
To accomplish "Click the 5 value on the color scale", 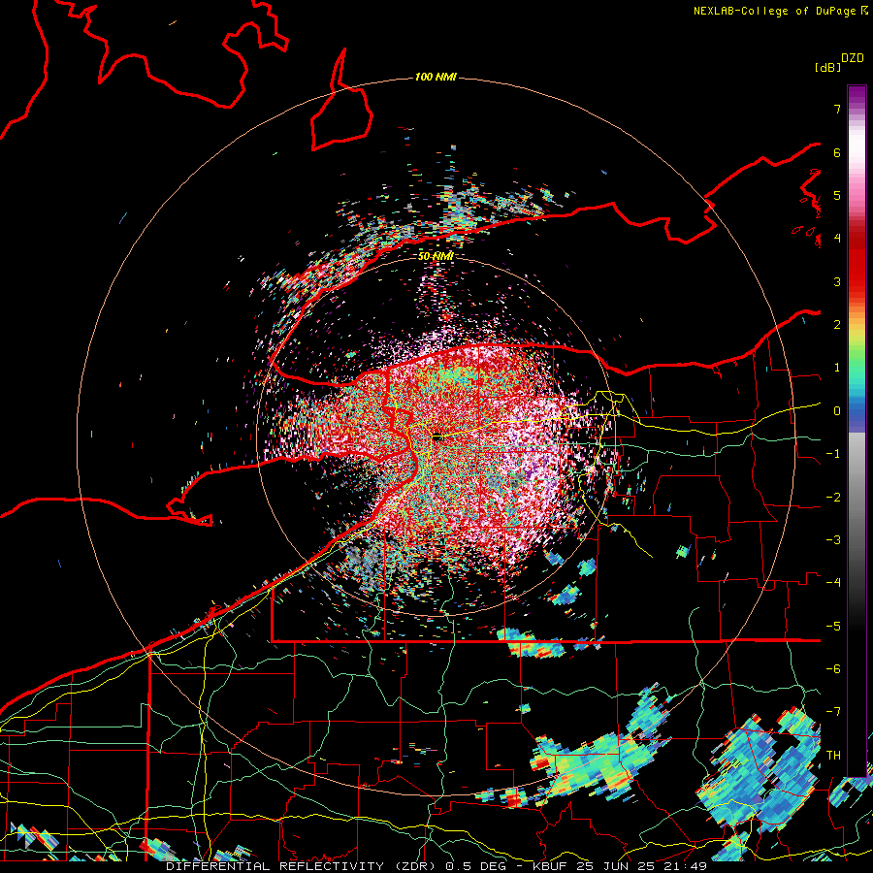I will (837, 195).
